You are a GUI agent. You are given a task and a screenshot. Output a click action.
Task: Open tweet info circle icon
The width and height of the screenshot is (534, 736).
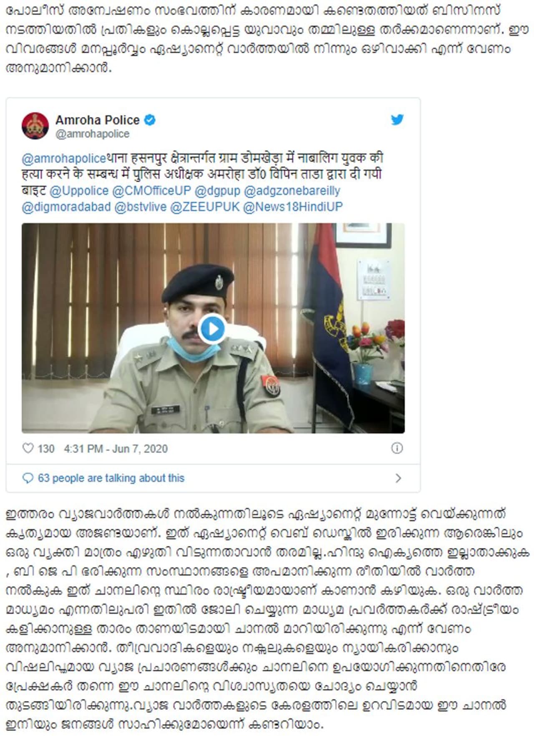click(x=397, y=448)
